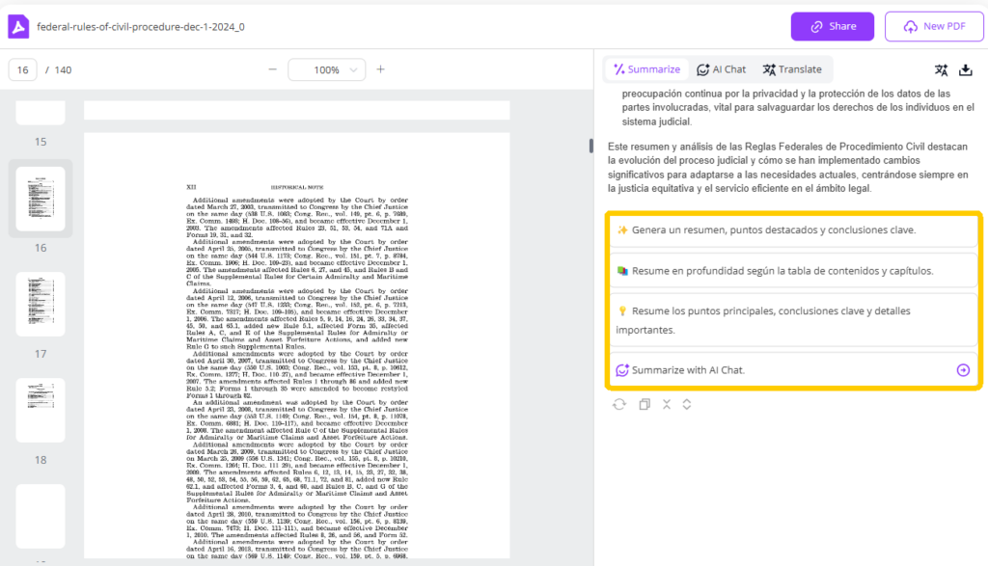Open page 17 via its sidebar thumbnail
This screenshot has width=988, height=566.
click(40, 305)
